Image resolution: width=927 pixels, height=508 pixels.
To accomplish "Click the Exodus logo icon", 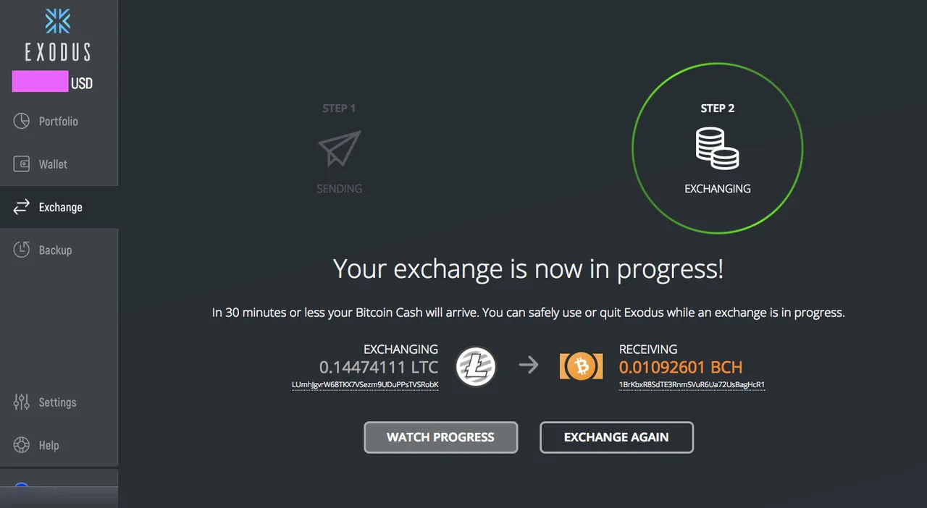I will coord(58,21).
